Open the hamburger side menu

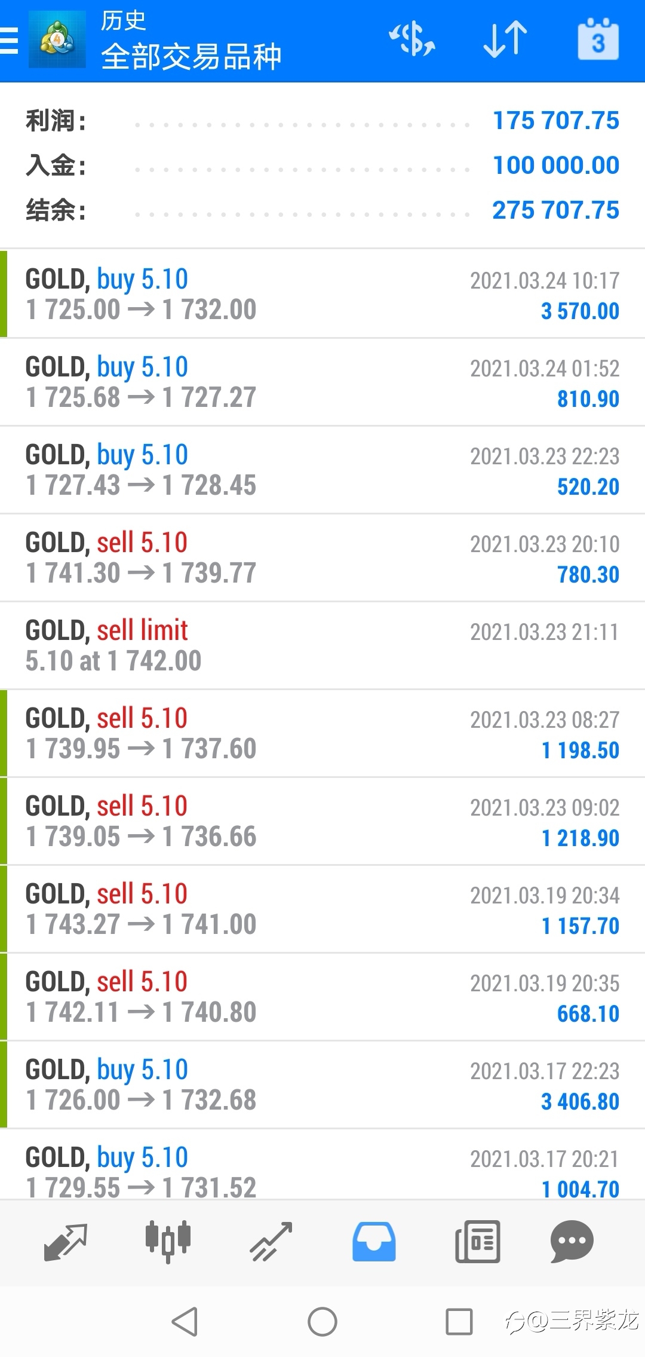tap(8, 41)
